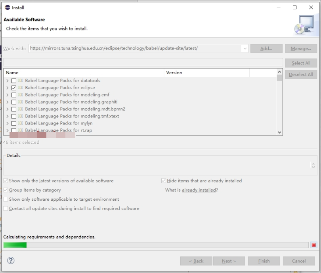This screenshot has width=321, height=273.
Task: Click the stop operation red square icon
Action: coord(313,245)
